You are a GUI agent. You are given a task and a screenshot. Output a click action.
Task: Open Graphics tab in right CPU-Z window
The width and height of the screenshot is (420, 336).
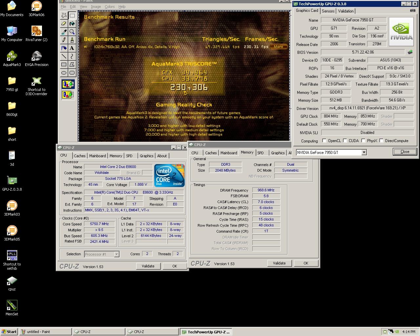(278, 153)
